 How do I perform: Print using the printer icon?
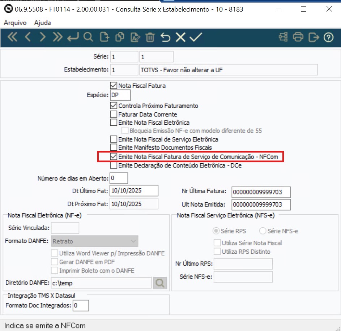(x=298, y=37)
